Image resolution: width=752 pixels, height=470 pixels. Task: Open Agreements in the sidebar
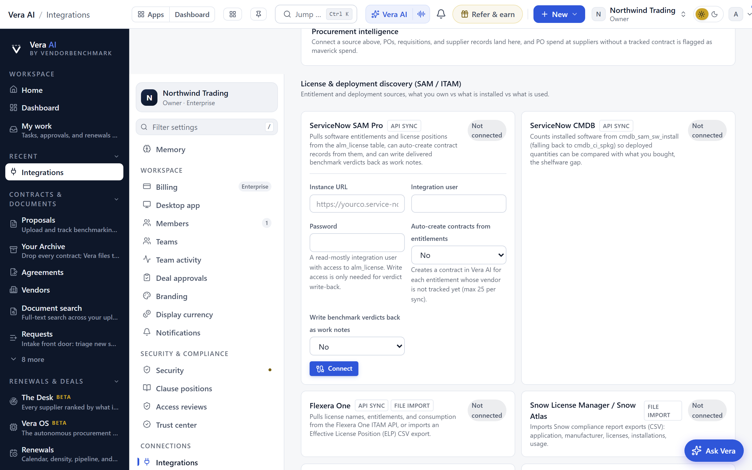coord(64,272)
